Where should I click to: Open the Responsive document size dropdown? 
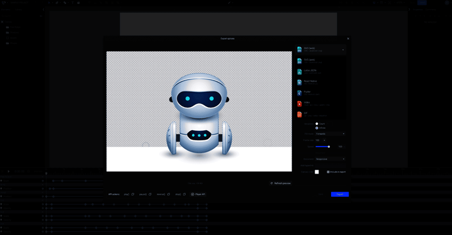point(330,159)
